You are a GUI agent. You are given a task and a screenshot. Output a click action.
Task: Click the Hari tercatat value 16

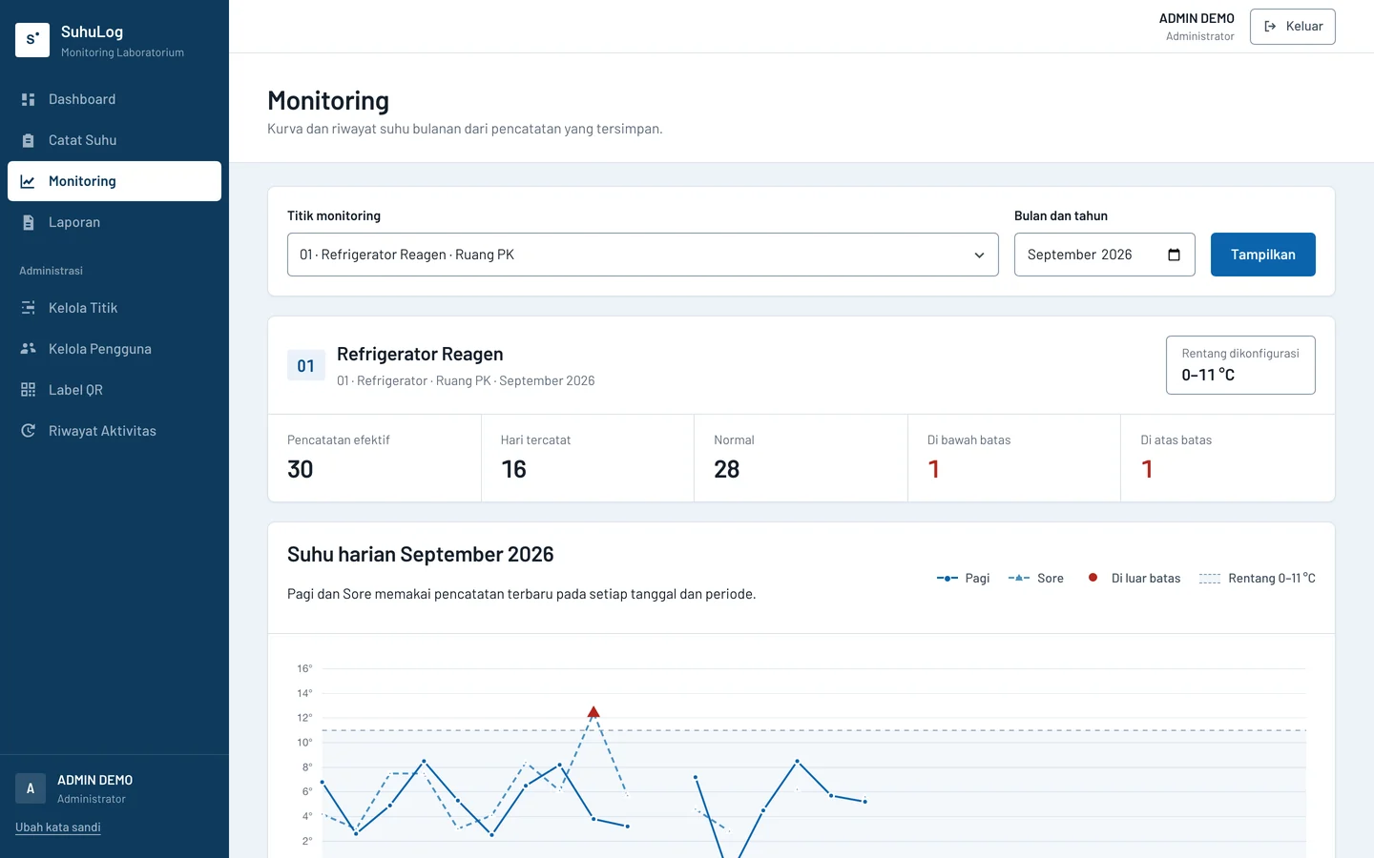pyautogui.click(x=513, y=469)
